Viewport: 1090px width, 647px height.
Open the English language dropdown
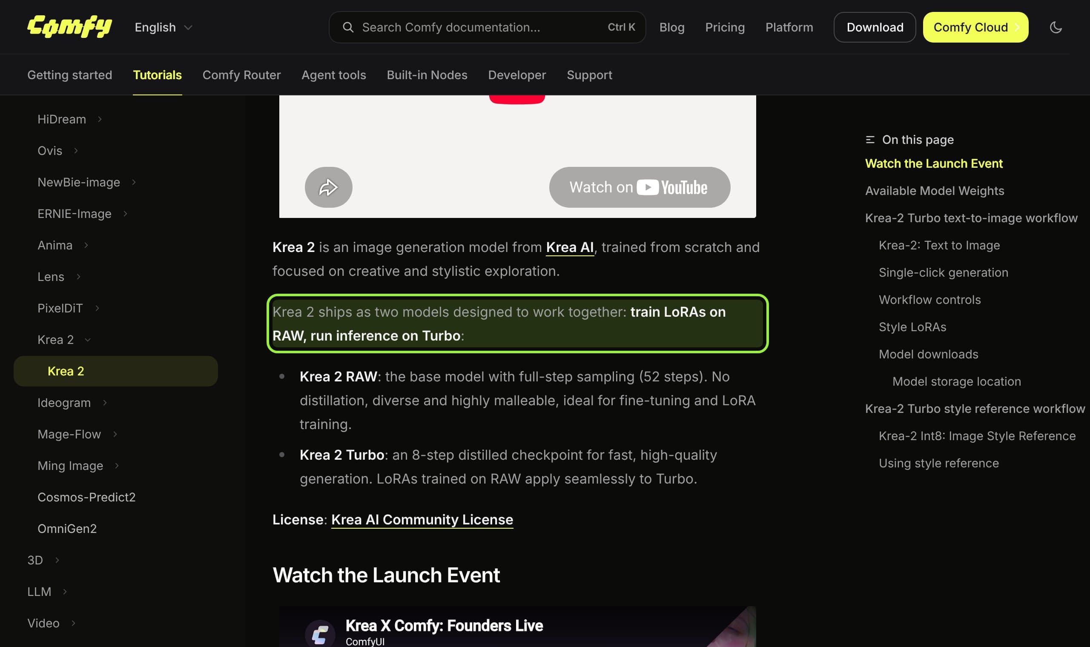tap(163, 27)
